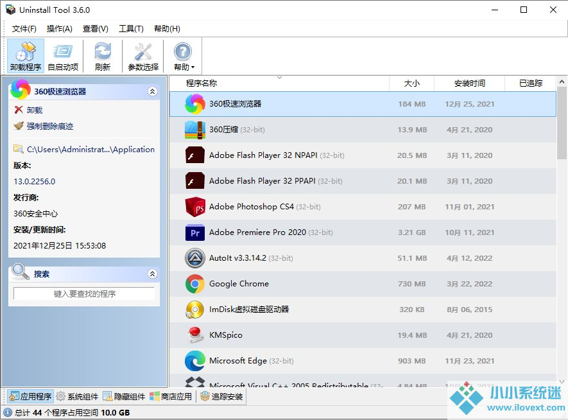Image resolution: width=568 pixels, height=420 pixels.
Task: Open the 追踪安装 install tracker button
Action: (x=221, y=396)
